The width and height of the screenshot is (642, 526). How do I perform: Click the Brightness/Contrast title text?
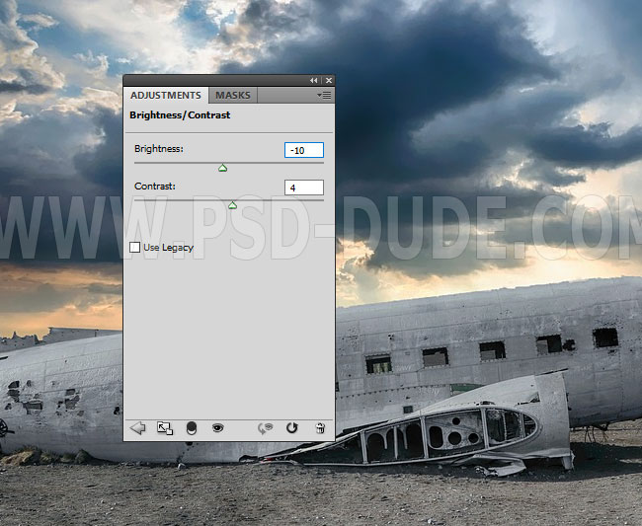(x=180, y=115)
